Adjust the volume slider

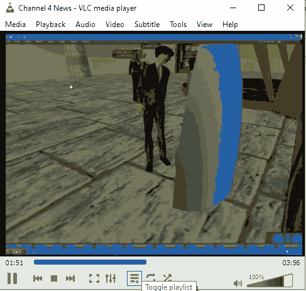[x=270, y=280]
